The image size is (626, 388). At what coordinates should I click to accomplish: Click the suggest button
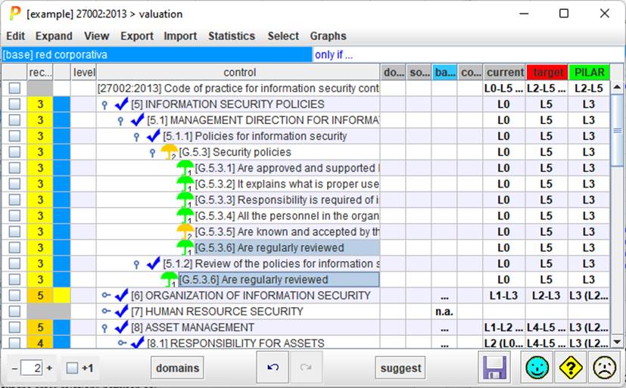pyautogui.click(x=400, y=368)
